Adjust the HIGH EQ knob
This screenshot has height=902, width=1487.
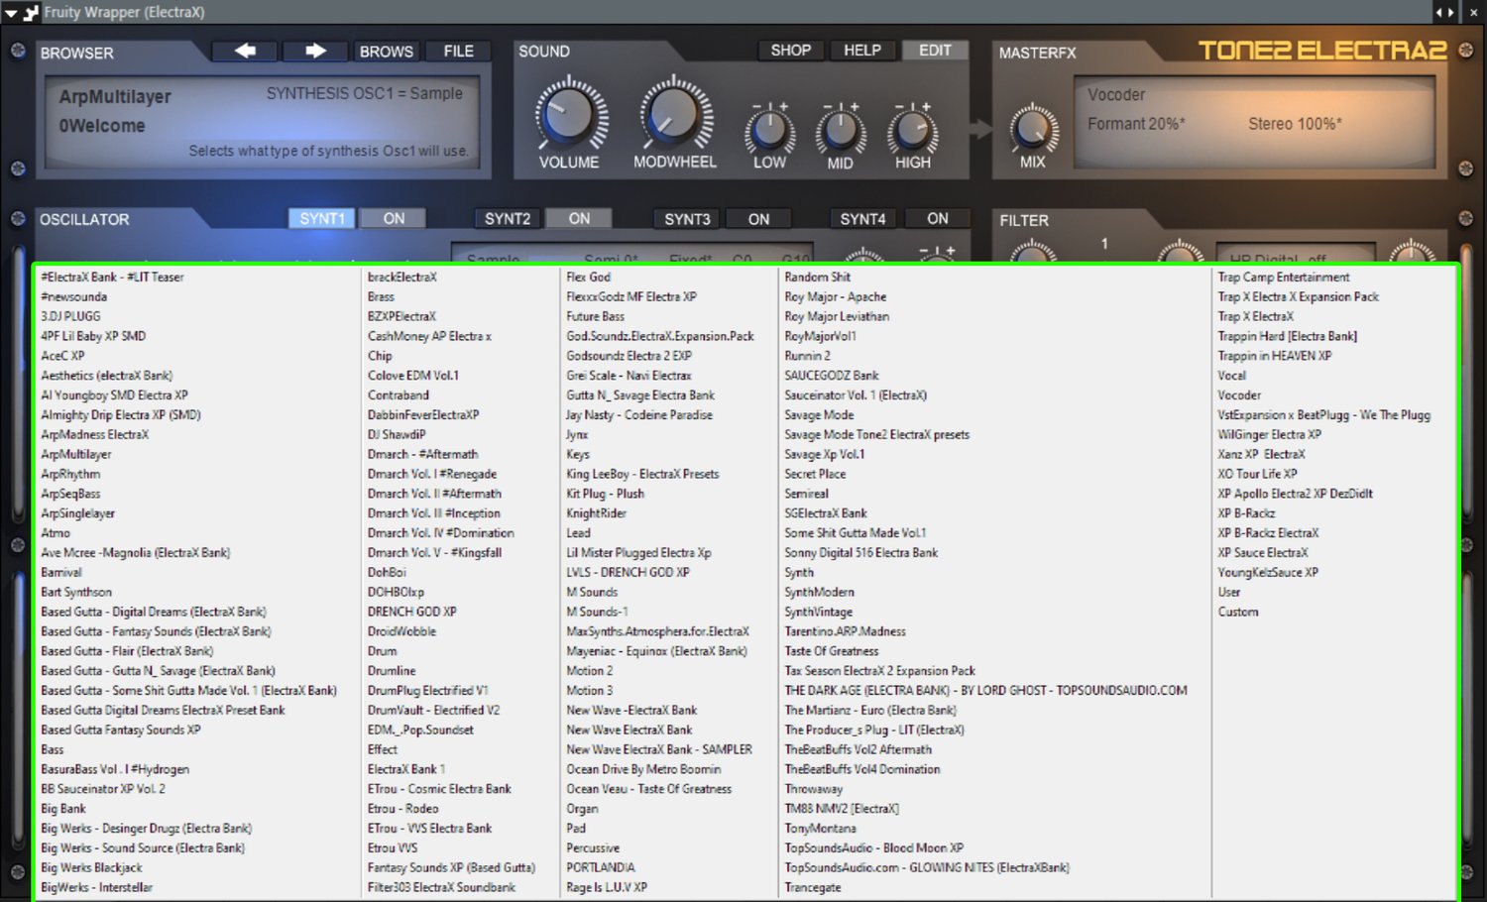912,131
